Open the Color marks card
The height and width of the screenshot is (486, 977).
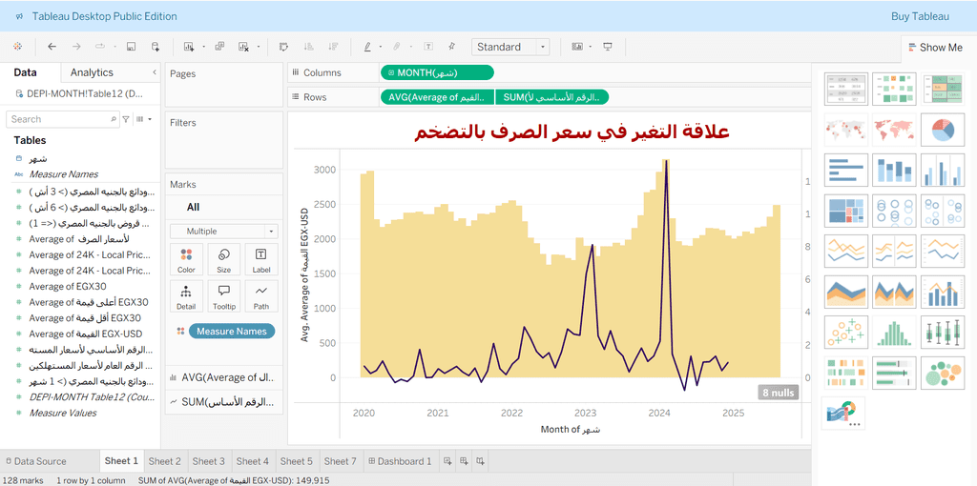point(186,259)
